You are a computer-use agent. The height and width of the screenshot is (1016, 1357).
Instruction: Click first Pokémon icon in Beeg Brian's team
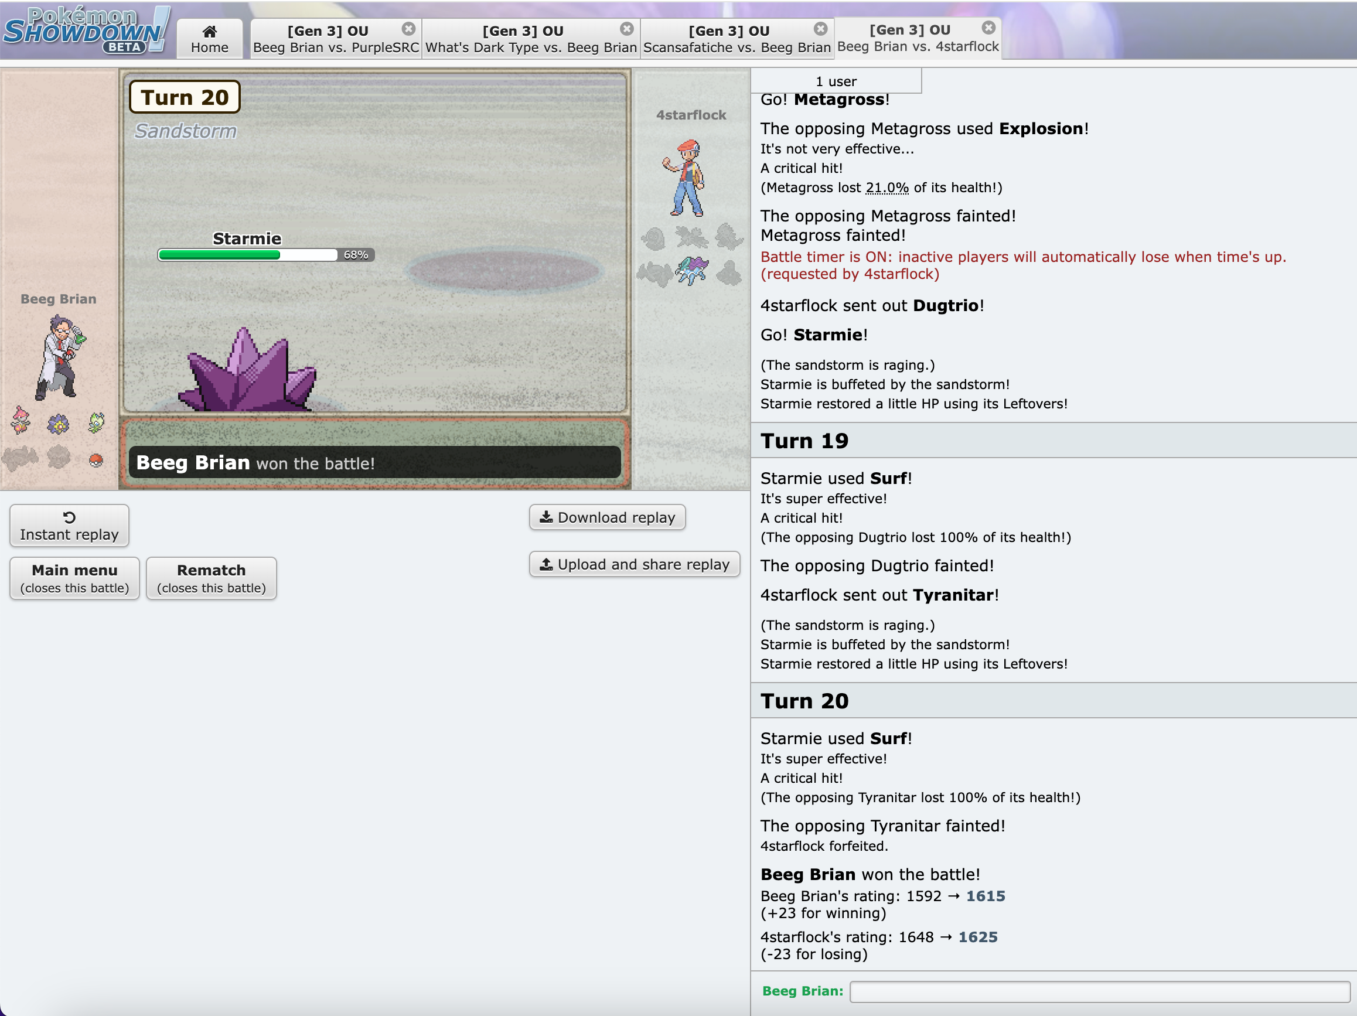tap(21, 420)
